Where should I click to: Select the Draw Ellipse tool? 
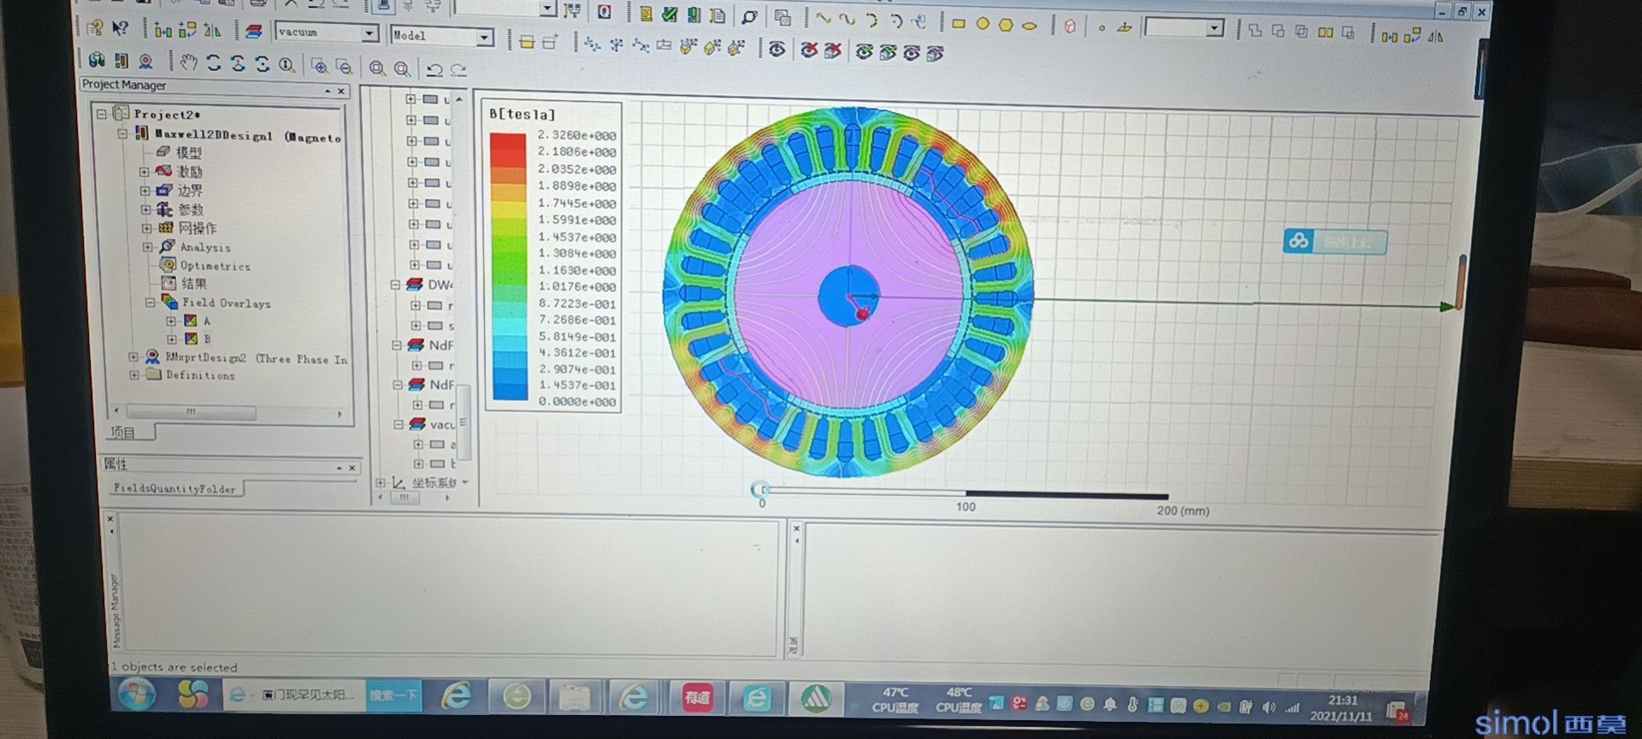[1030, 26]
